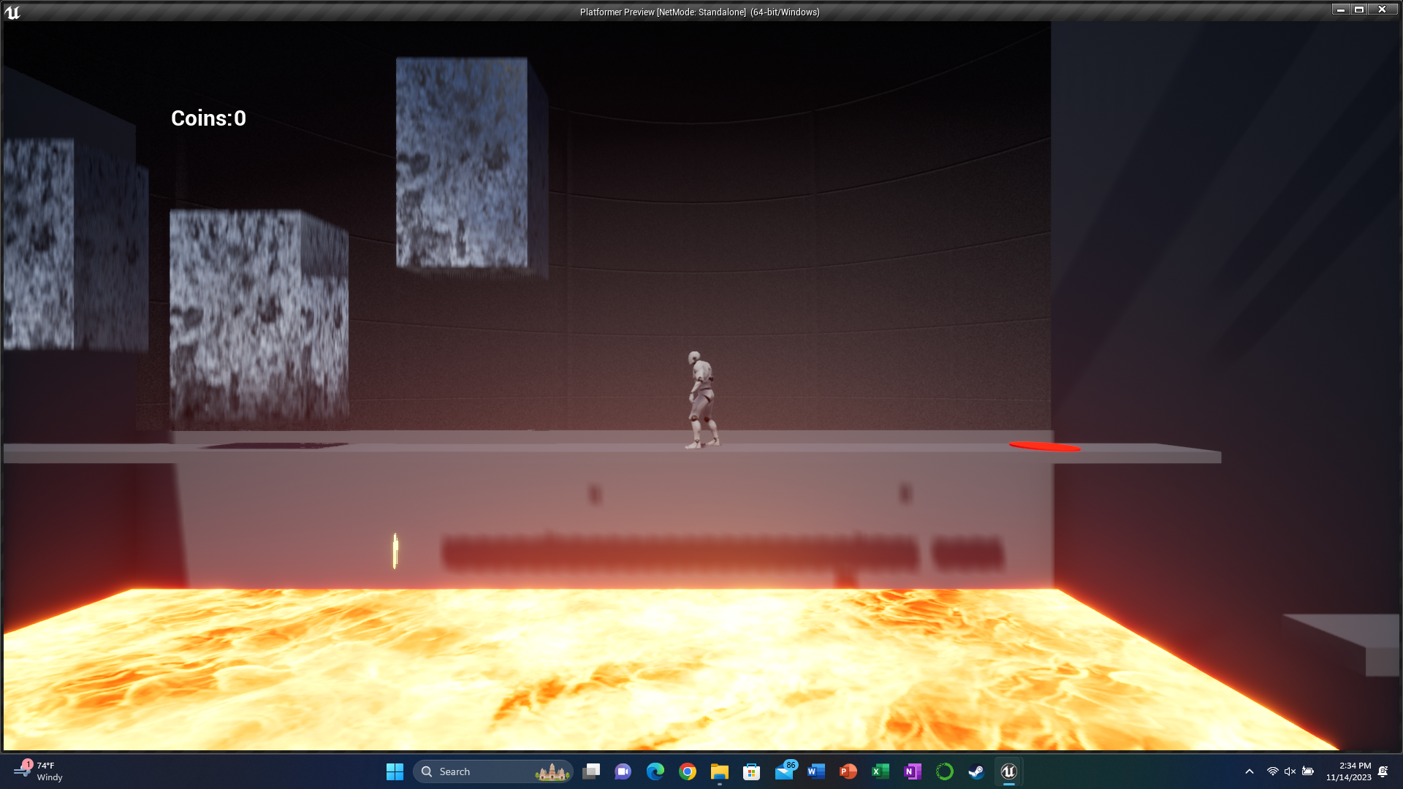The height and width of the screenshot is (789, 1403).
Task: Click the taskbar Search box
Action: pos(493,771)
